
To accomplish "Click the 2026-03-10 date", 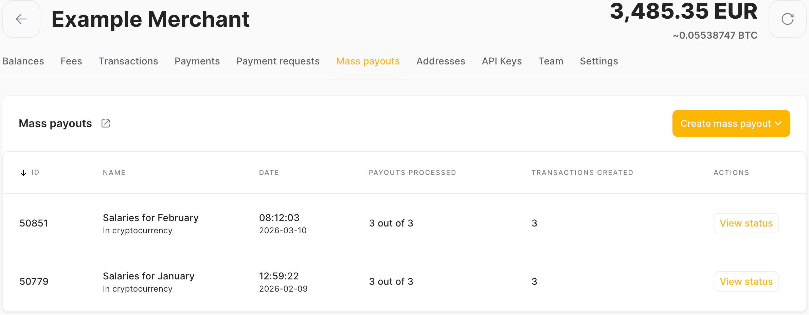I will click(283, 231).
